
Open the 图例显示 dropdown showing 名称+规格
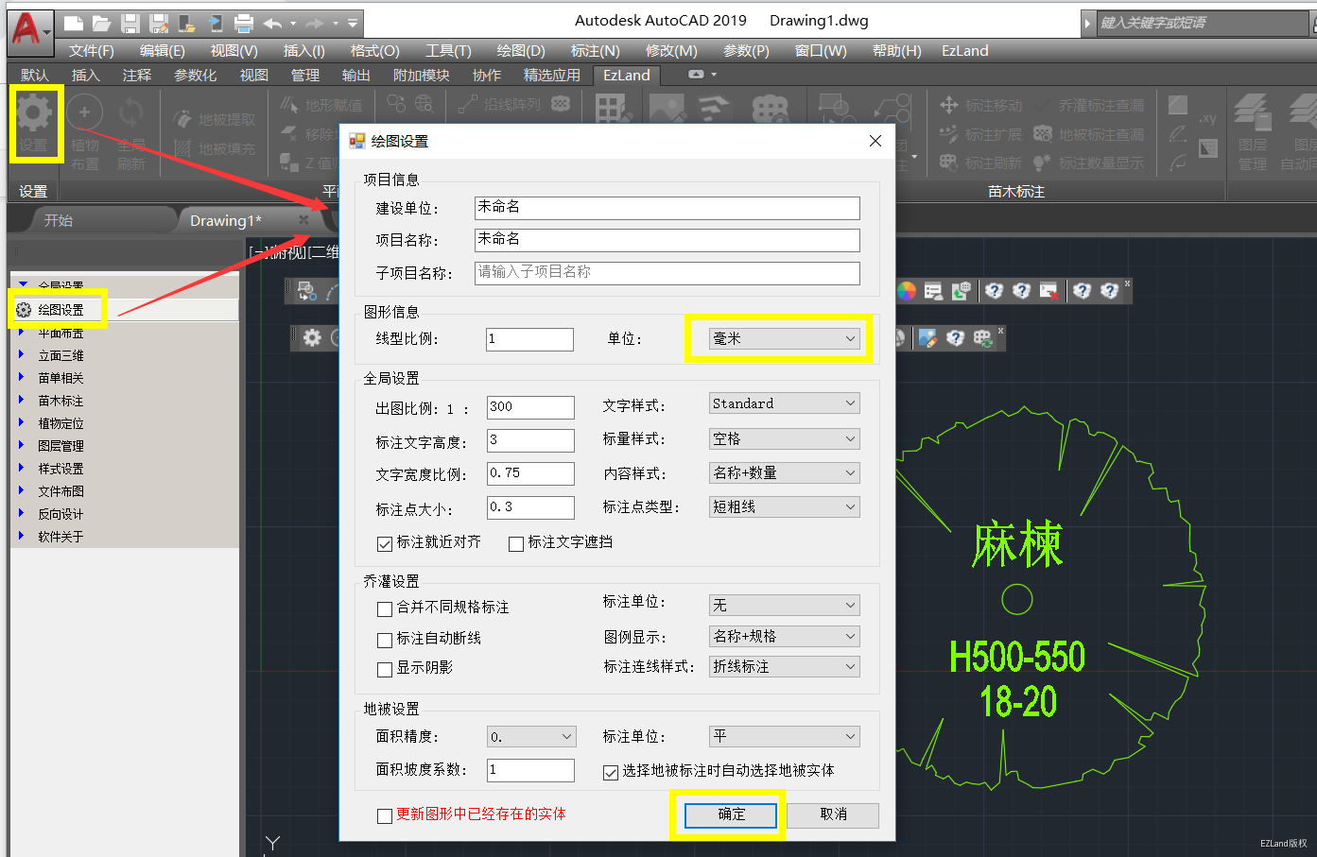pos(785,636)
